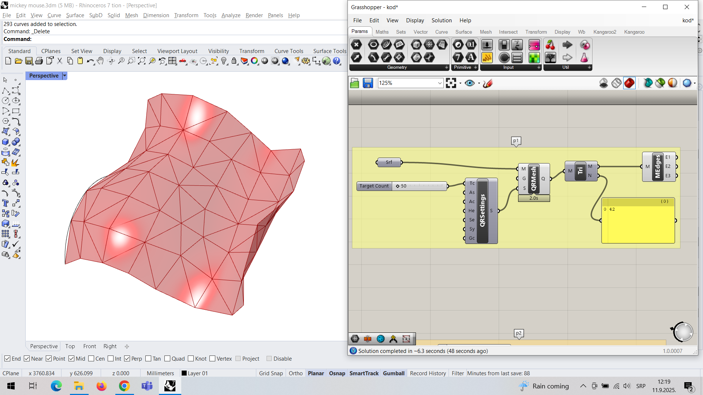Viewport: 703px width, 395px height.
Task: Click the Rhino New file icon
Action: coord(8,61)
